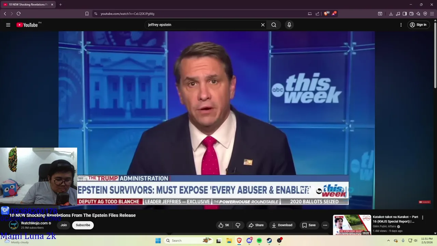Reload the current page
This screenshot has height=246, width=437.
[x=18, y=14]
